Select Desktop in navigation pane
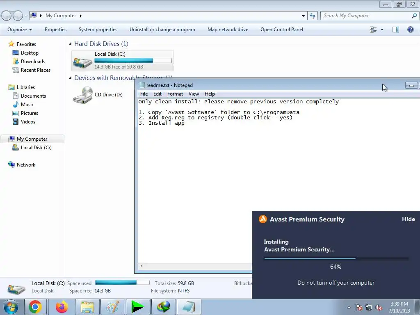This screenshot has width=420, height=315. (30, 53)
